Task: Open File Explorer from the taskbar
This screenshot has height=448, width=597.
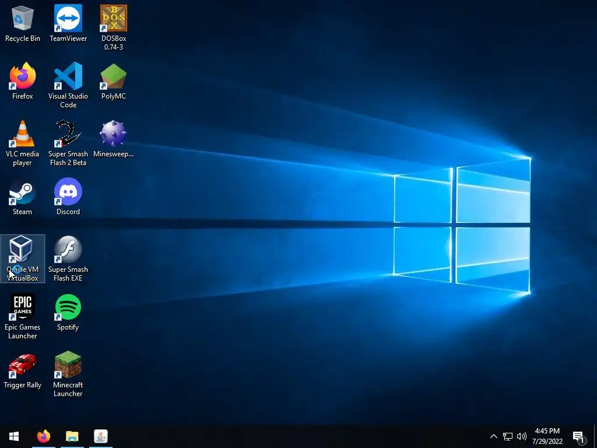Action: tap(72, 436)
